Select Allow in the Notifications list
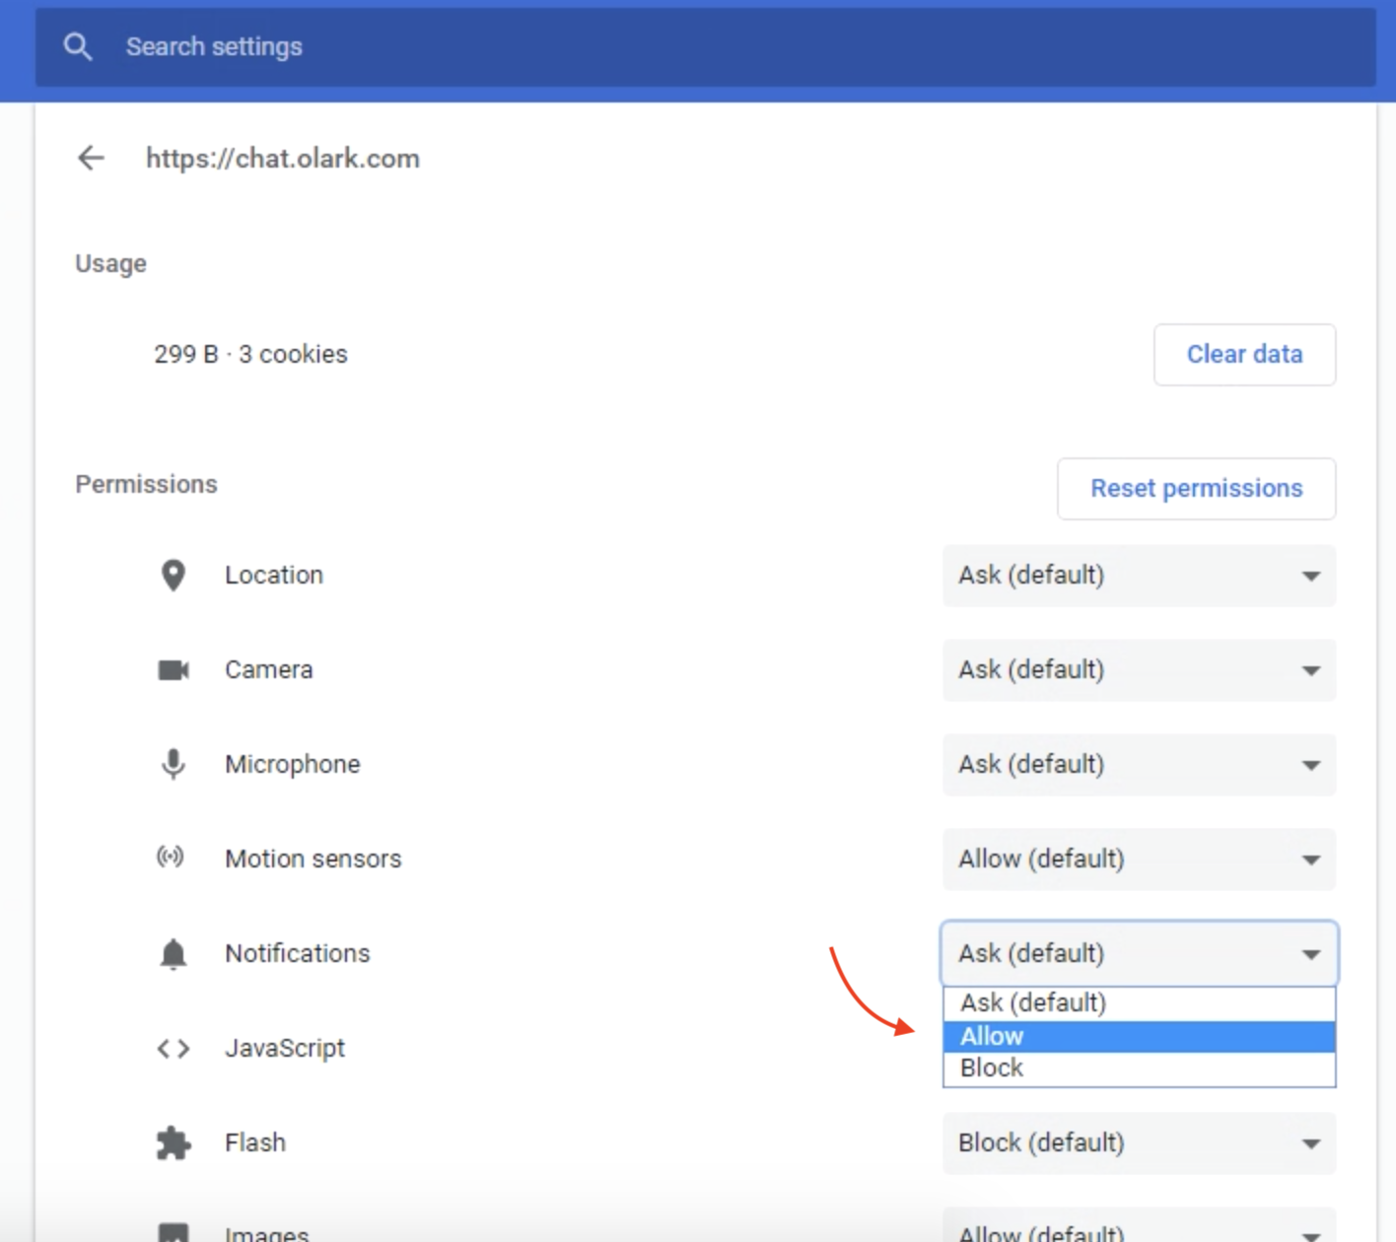This screenshot has width=1396, height=1242. pyautogui.click(x=1139, y=1036)
